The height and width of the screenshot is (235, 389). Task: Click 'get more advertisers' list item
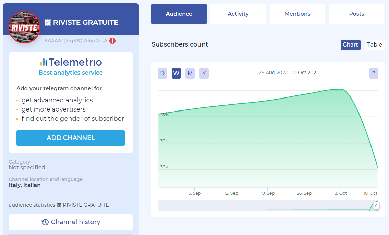click(53, 109)
